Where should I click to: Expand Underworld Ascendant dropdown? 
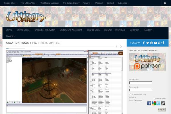[72, 30]
